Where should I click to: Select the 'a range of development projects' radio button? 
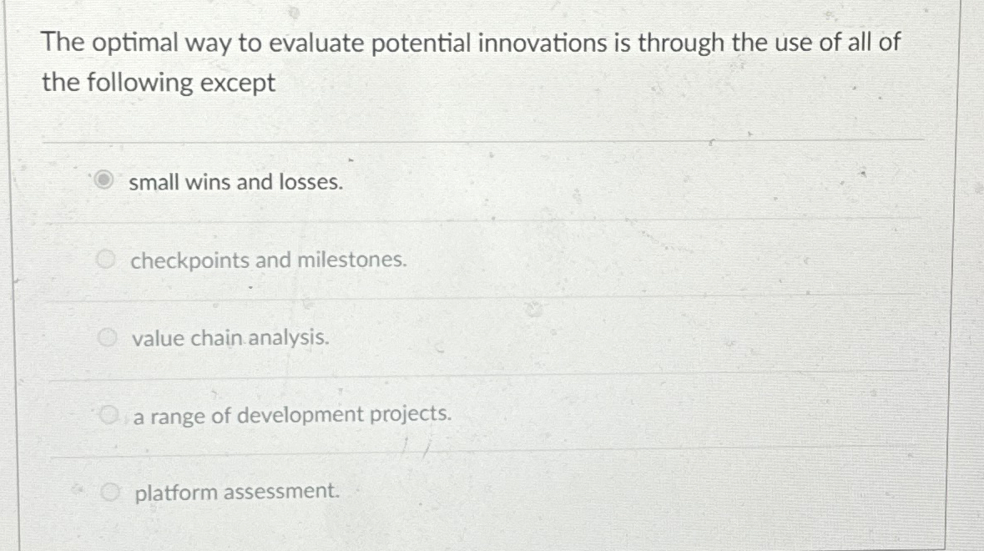107,413
